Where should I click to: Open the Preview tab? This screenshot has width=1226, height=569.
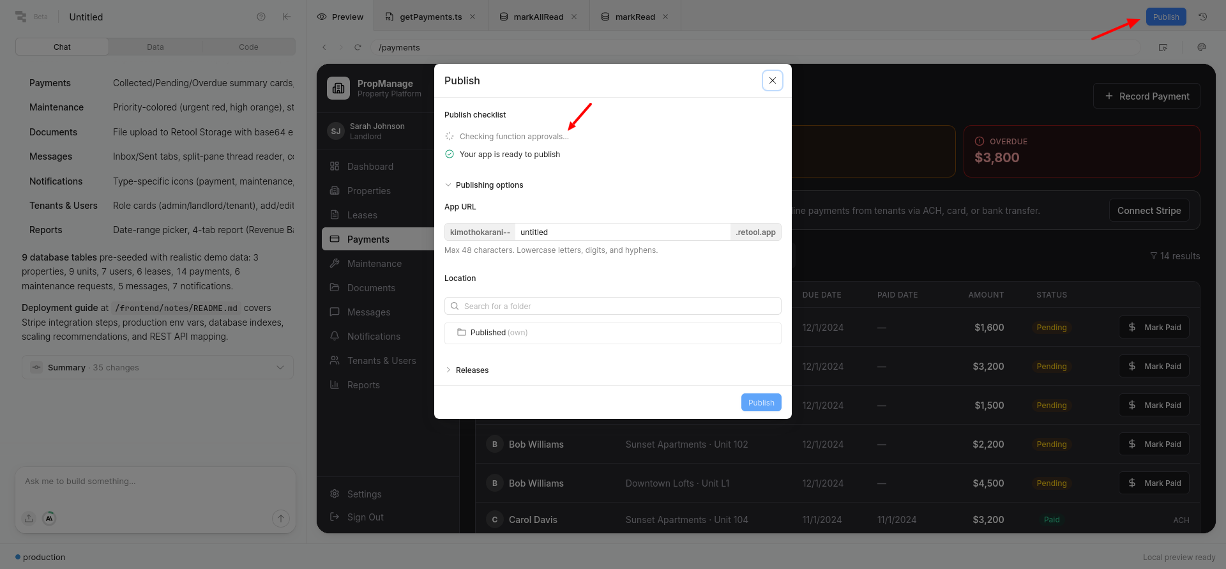340,17
